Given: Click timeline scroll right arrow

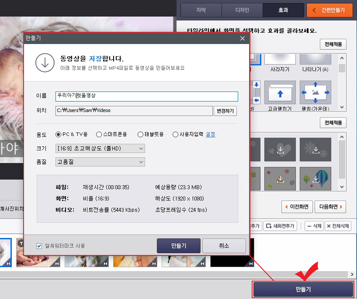Looking at the screenshot, I should [x=352, y=274].
